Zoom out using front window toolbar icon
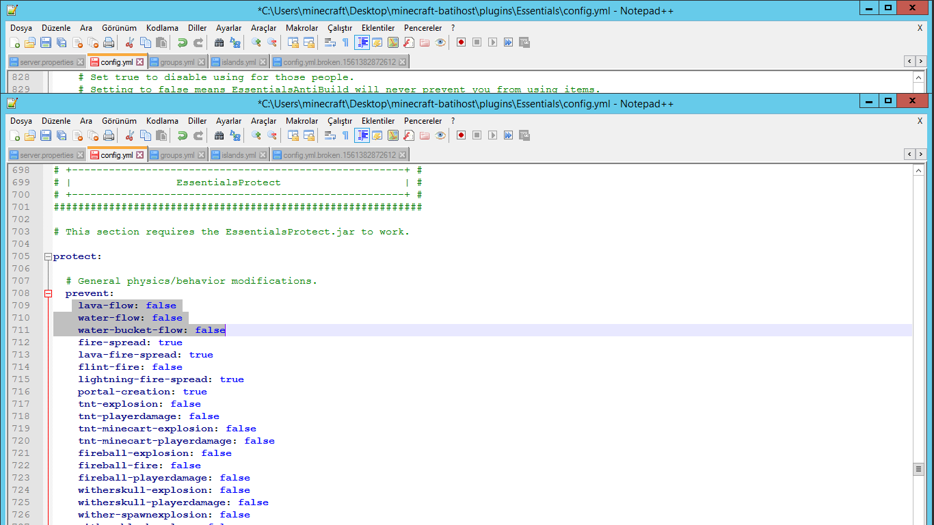 tap(271, 135)
